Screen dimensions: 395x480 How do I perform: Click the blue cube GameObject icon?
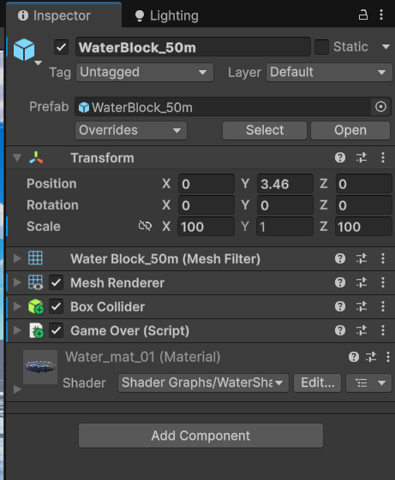(24, 50)
